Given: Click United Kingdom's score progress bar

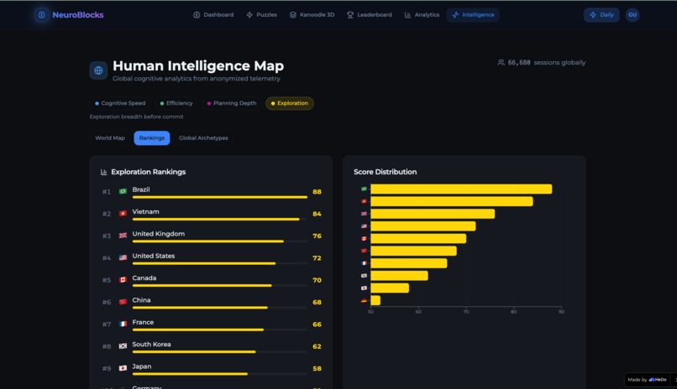Looking at the screenshot, I should click(220, 241).
